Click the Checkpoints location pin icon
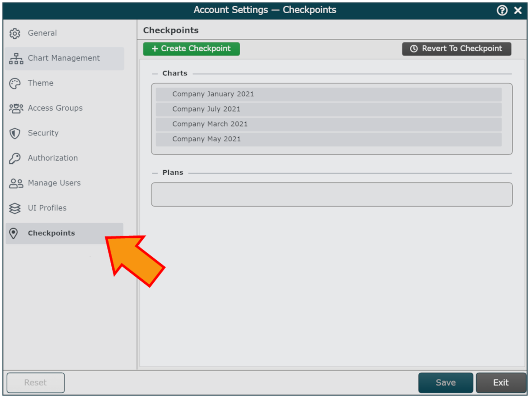Image resolution: width=530 pixels, height=398 pixels. 14,233
